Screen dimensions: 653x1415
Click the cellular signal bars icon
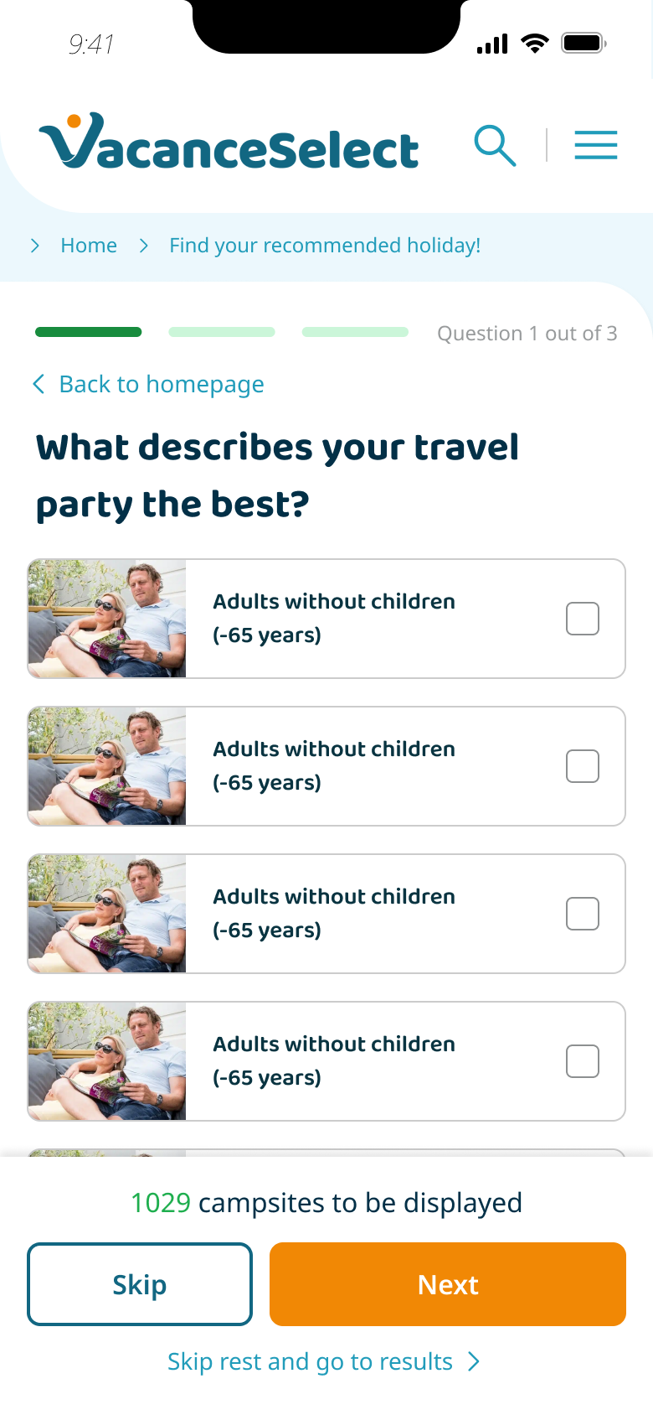(492, 44)
